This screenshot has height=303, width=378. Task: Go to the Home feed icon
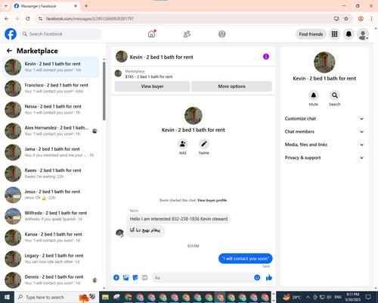click(x=151, y=34)
